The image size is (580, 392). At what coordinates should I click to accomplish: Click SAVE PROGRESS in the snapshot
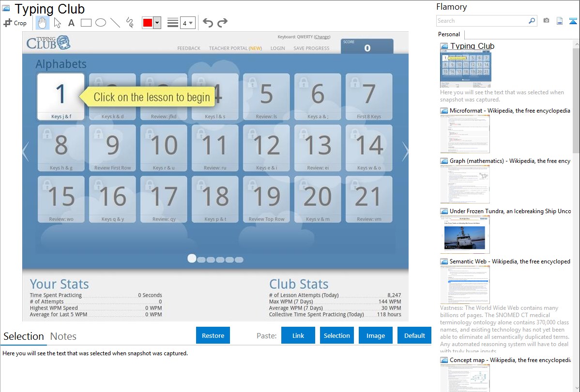311,48
